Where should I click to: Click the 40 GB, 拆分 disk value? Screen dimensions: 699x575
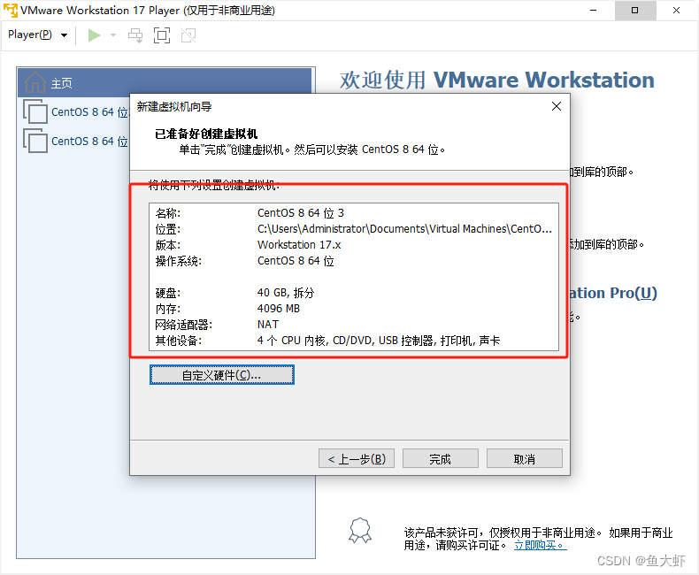[x=286, y=293]
